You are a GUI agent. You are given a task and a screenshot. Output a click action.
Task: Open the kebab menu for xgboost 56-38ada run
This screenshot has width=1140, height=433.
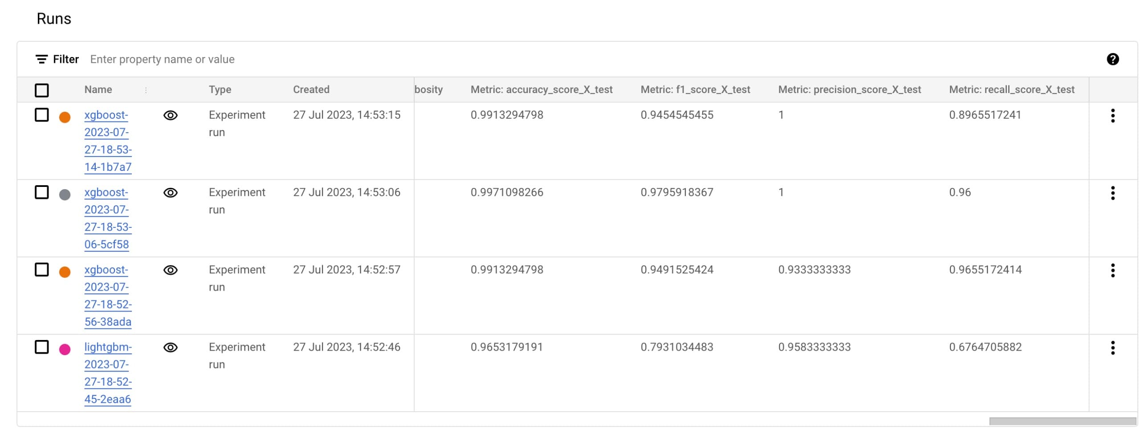(1112, 271)
